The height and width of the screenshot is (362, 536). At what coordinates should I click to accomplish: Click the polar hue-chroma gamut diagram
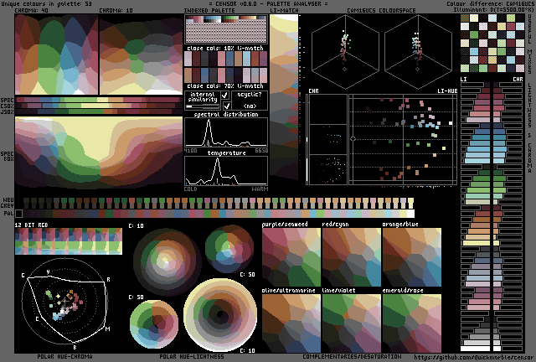[x=65, y=301]
